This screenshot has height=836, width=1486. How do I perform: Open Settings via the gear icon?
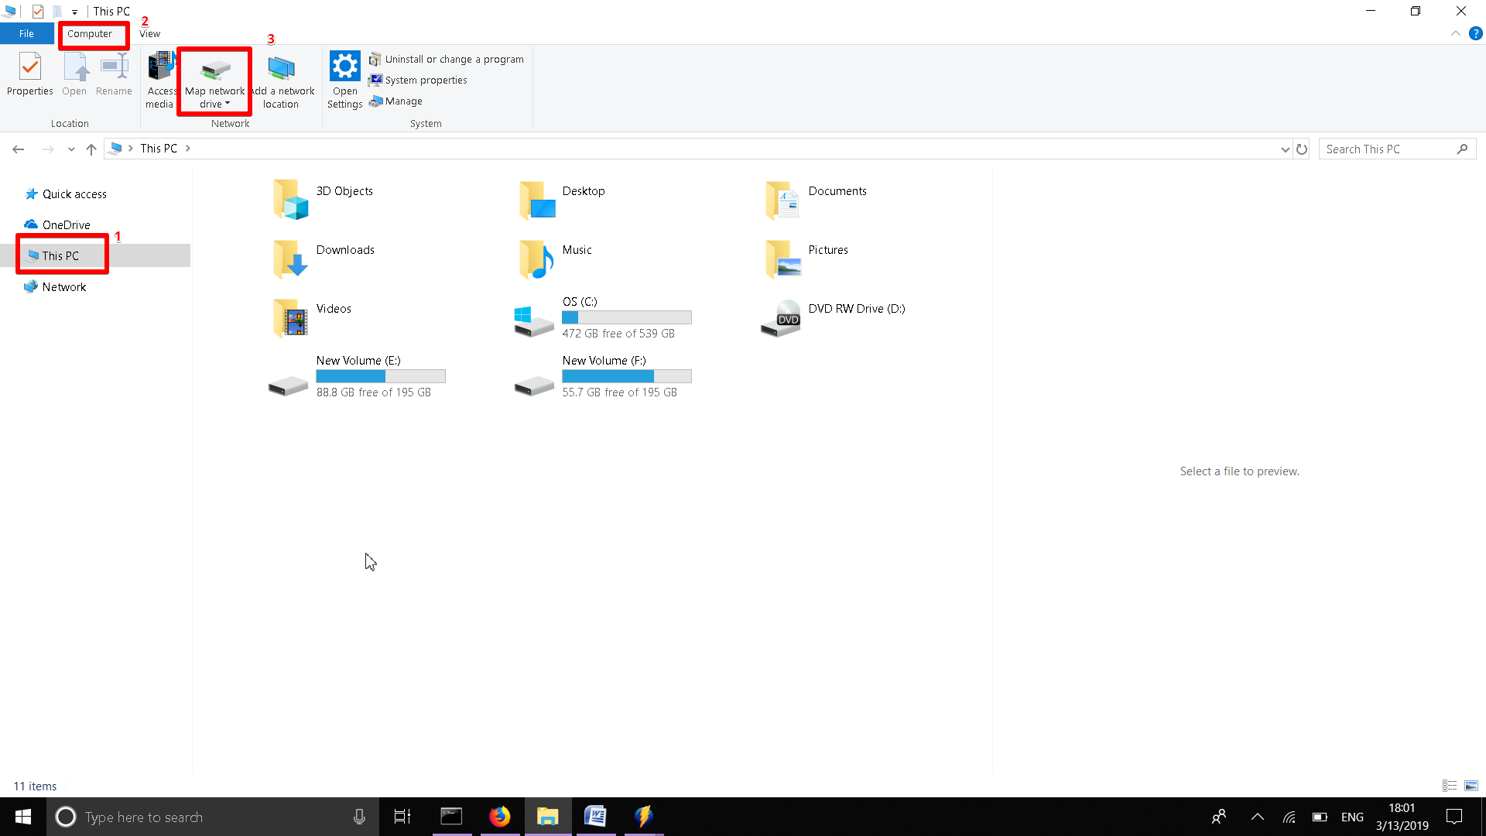pos(344,74)
